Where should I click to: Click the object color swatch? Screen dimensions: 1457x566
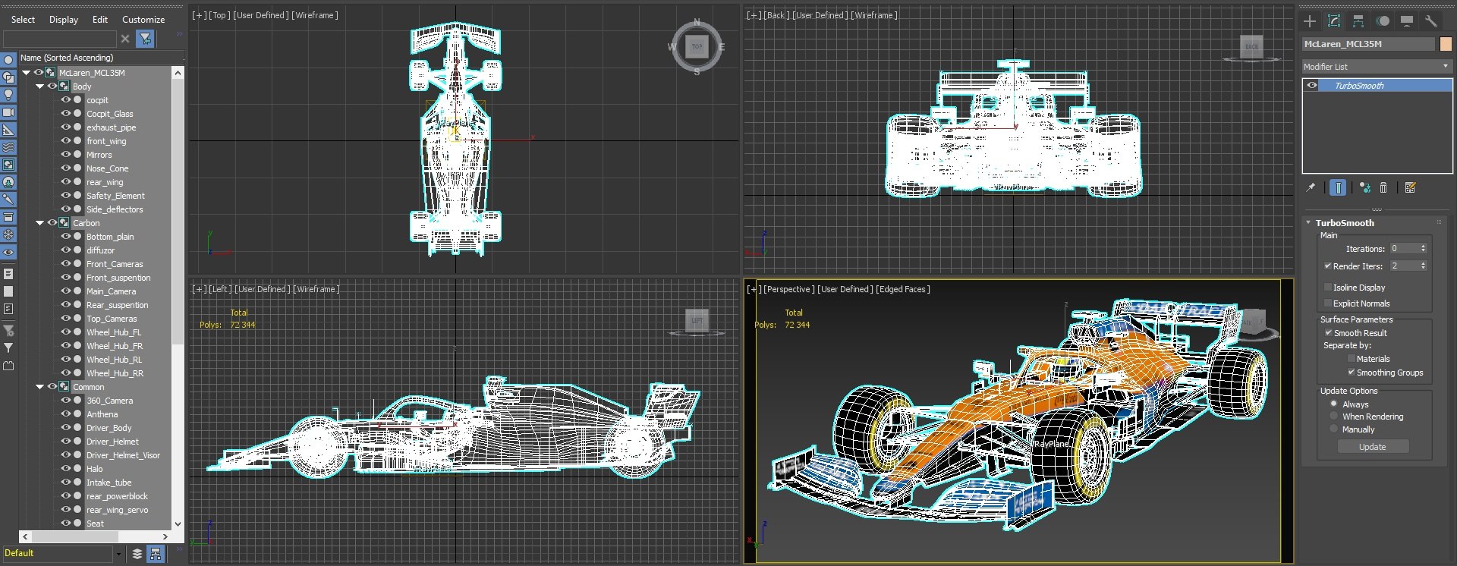1446,44
